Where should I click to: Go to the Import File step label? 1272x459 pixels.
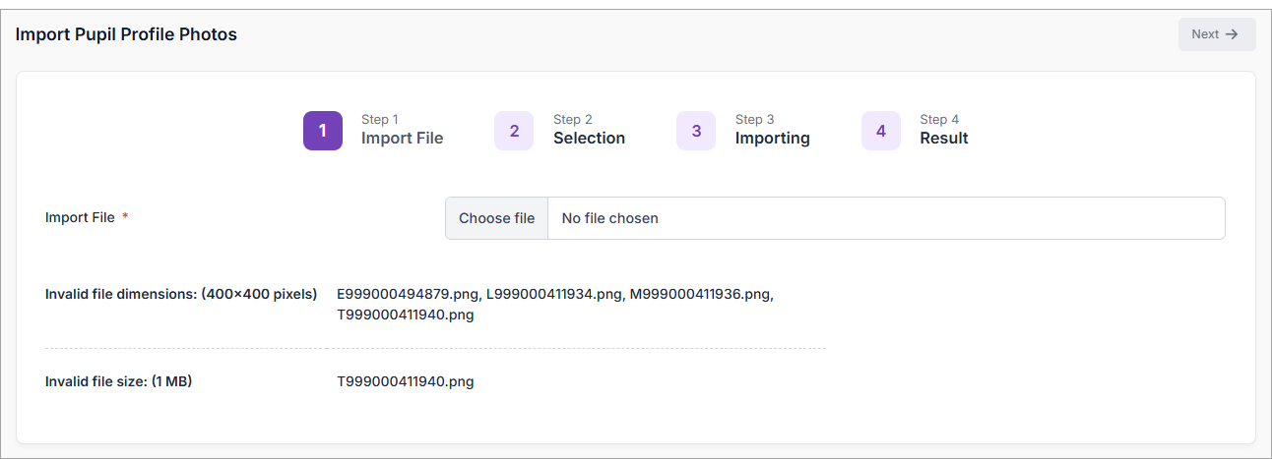402,139
